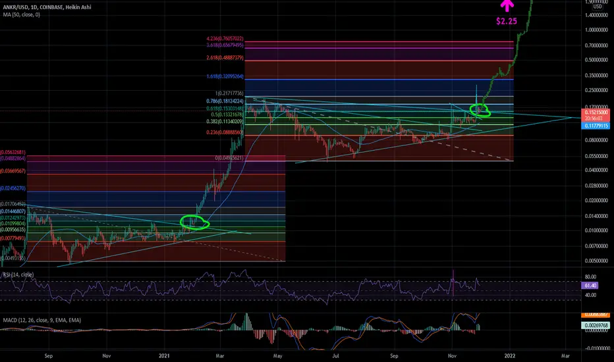The width and height of the screenshot is (614, 362).
Task: Click the 0.618(0.15303148) Fibonacci level label
Action: click(225, 109)
